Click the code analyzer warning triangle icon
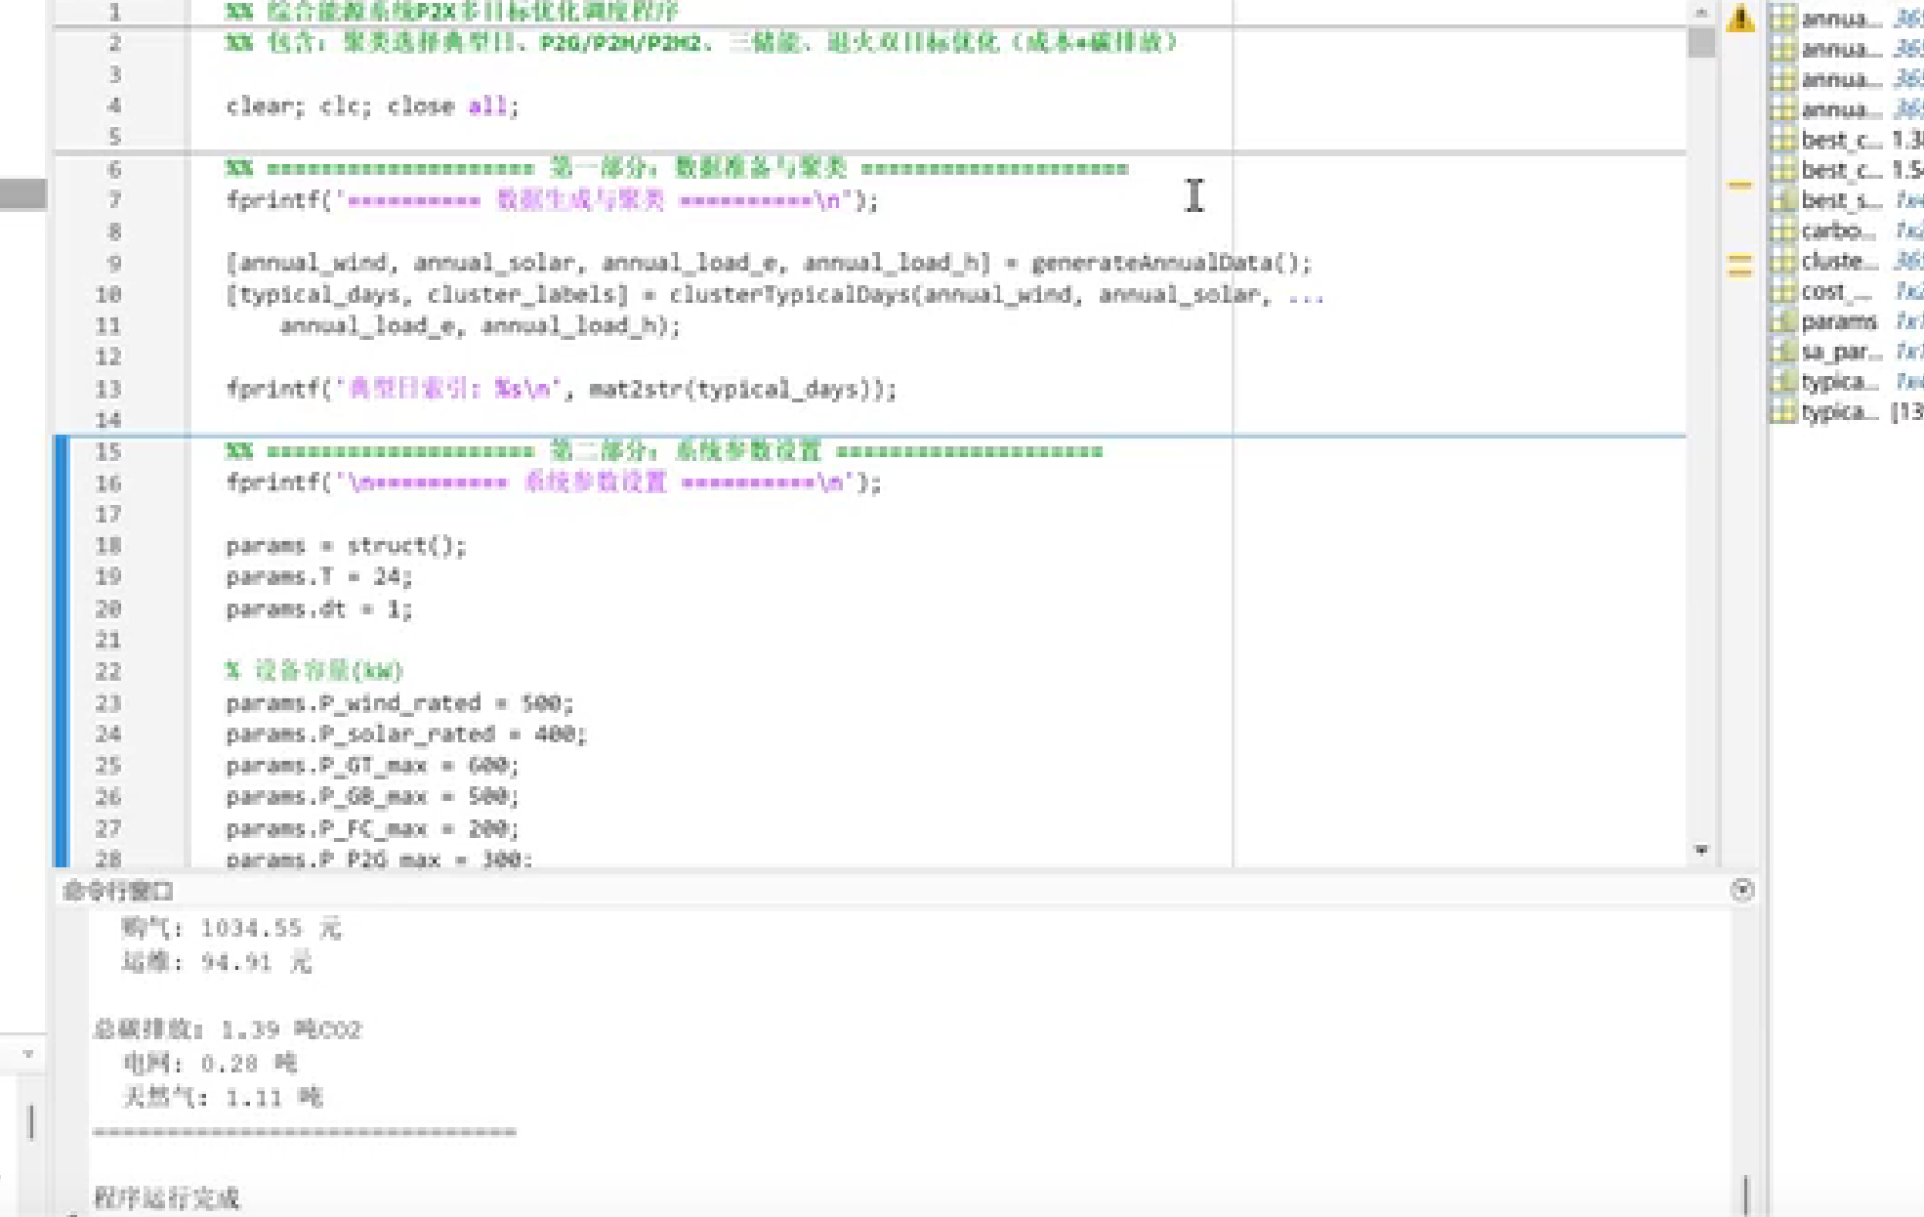Image resolution: width=1924 pixels, height=1217 pixels. tap(1740, 19)
